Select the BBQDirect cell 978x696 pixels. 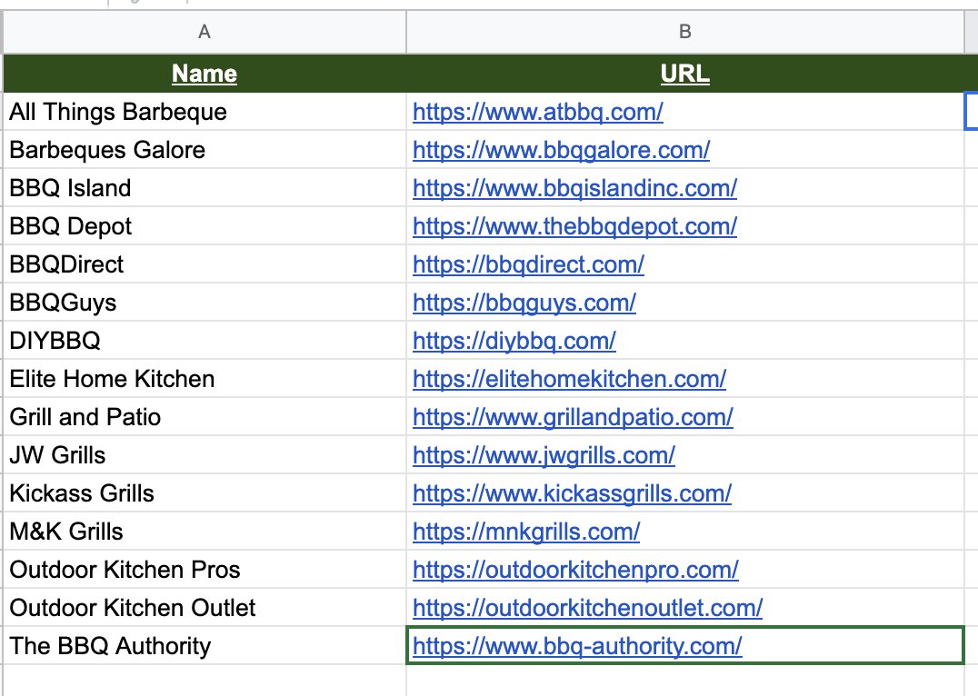tap(205, 264)
